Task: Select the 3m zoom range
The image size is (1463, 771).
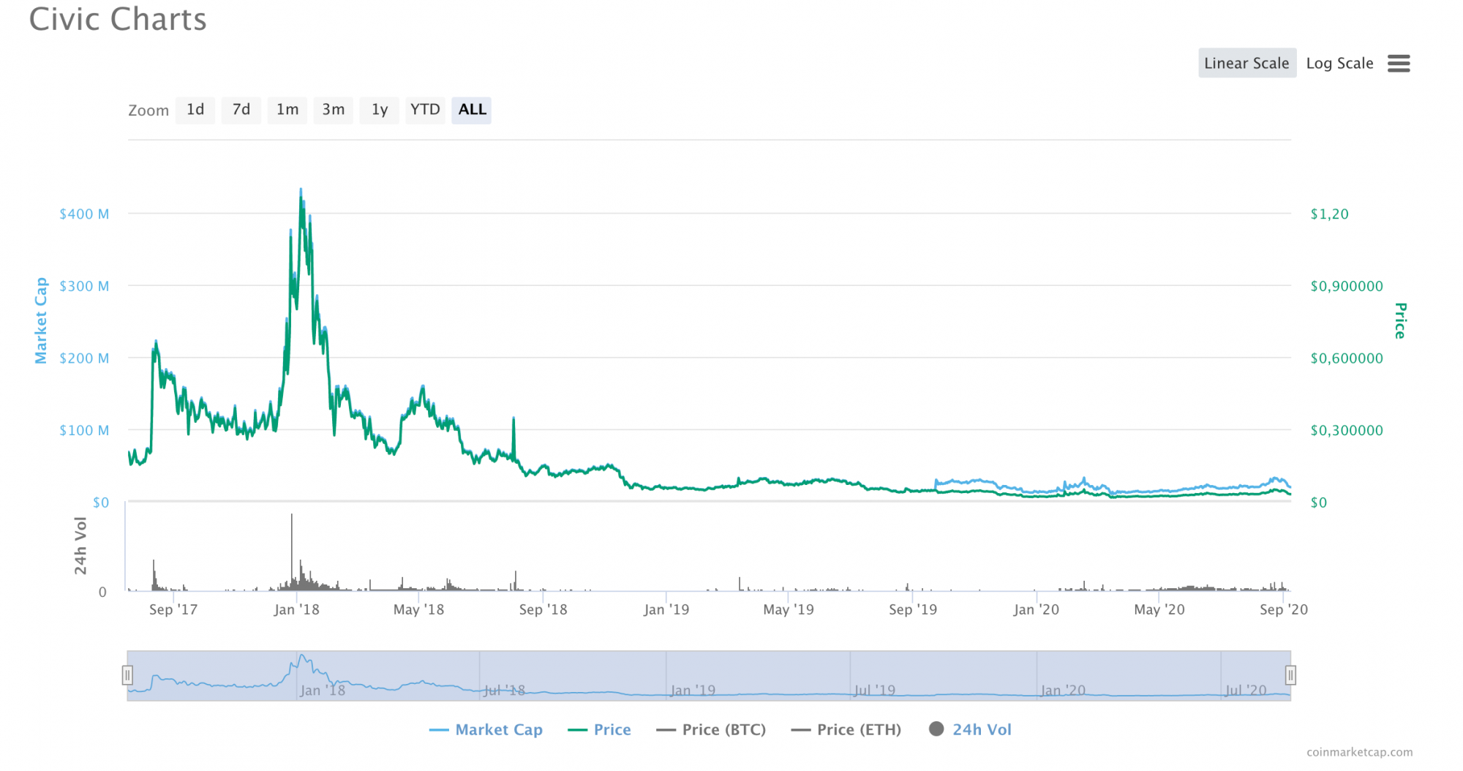Action: [x=334, y=110]
